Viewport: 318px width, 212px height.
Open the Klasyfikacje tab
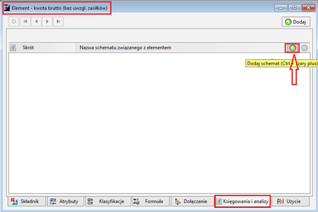coord(108,201)
